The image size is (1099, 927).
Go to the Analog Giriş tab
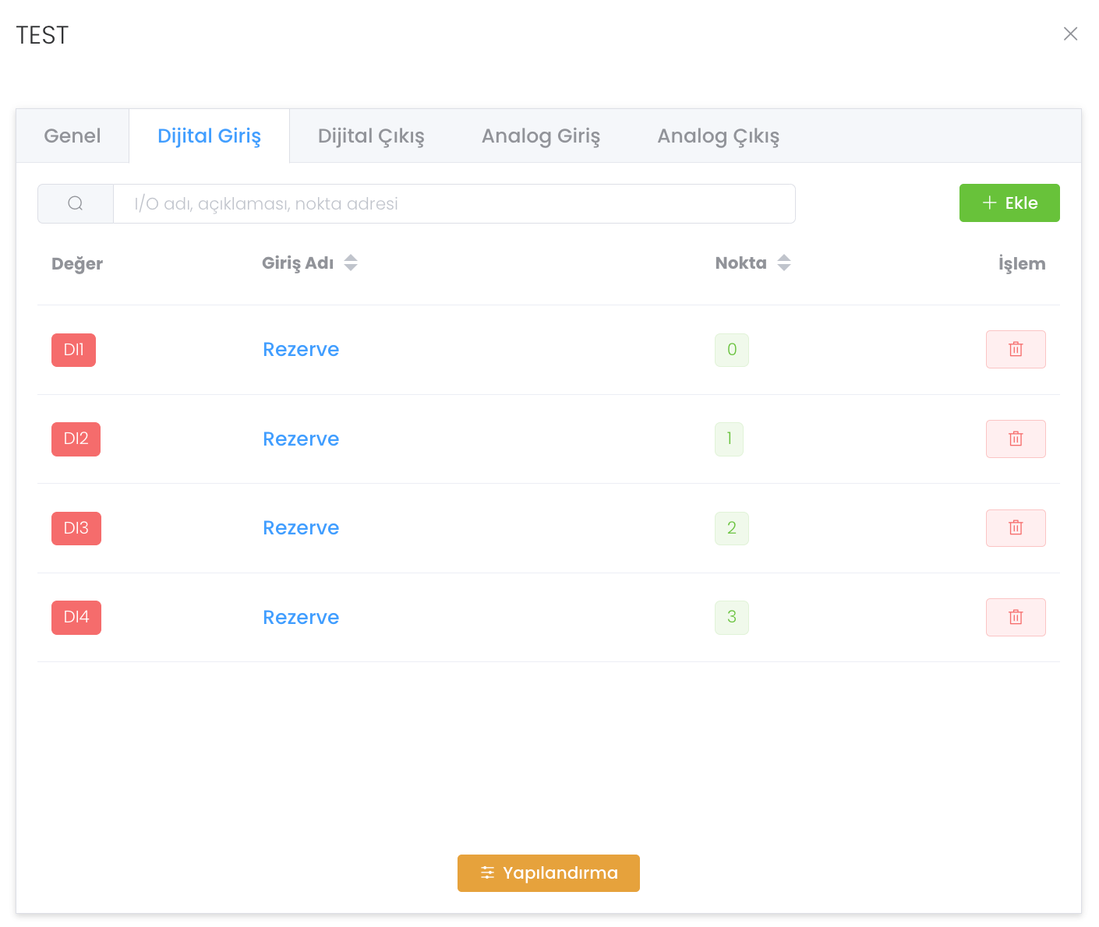coord(540,136)
